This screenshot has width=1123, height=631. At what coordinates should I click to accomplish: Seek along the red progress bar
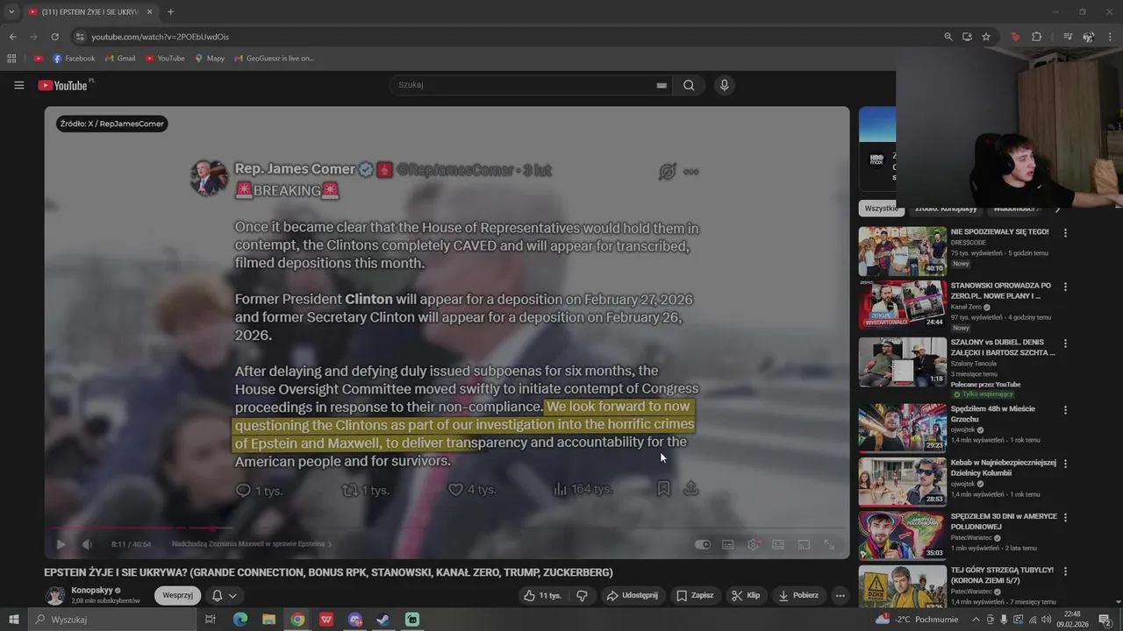pyautogui.click(x=447, y=528)
